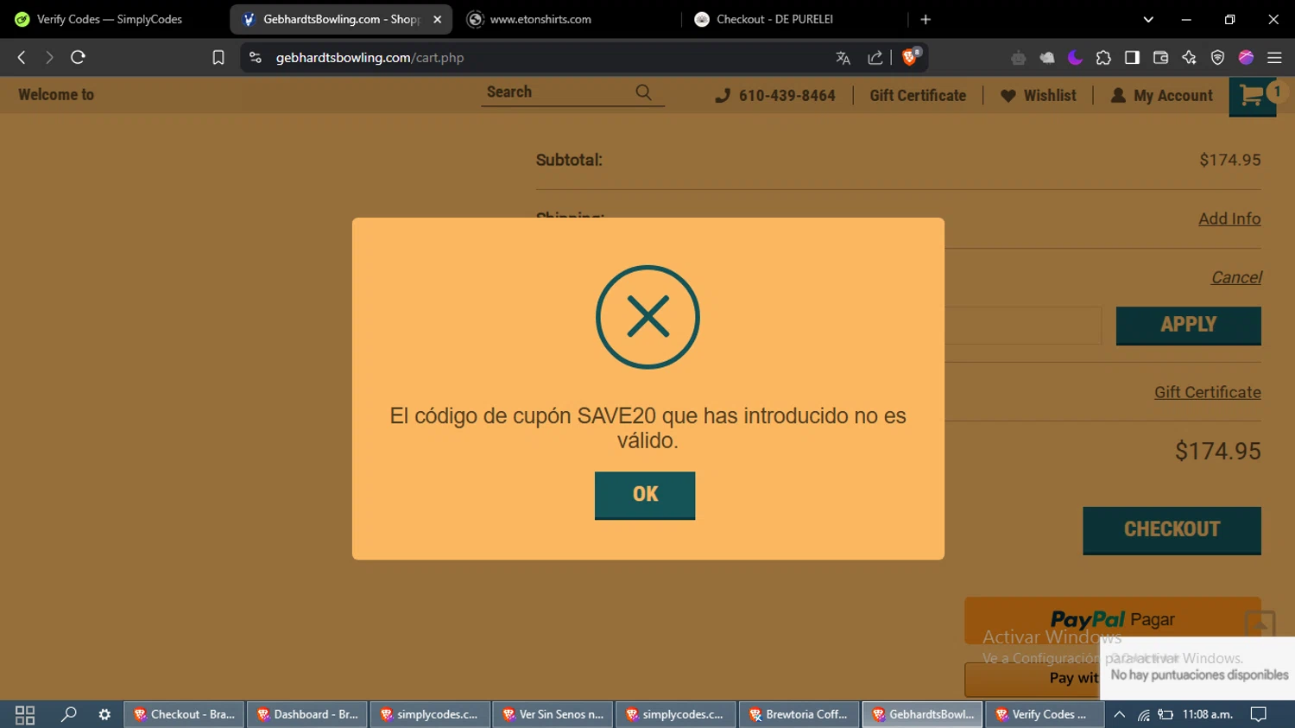This screenshot has height=728, width=1295.
Task: Open the Brave Wallet icon
Action: click(1160, 58)
